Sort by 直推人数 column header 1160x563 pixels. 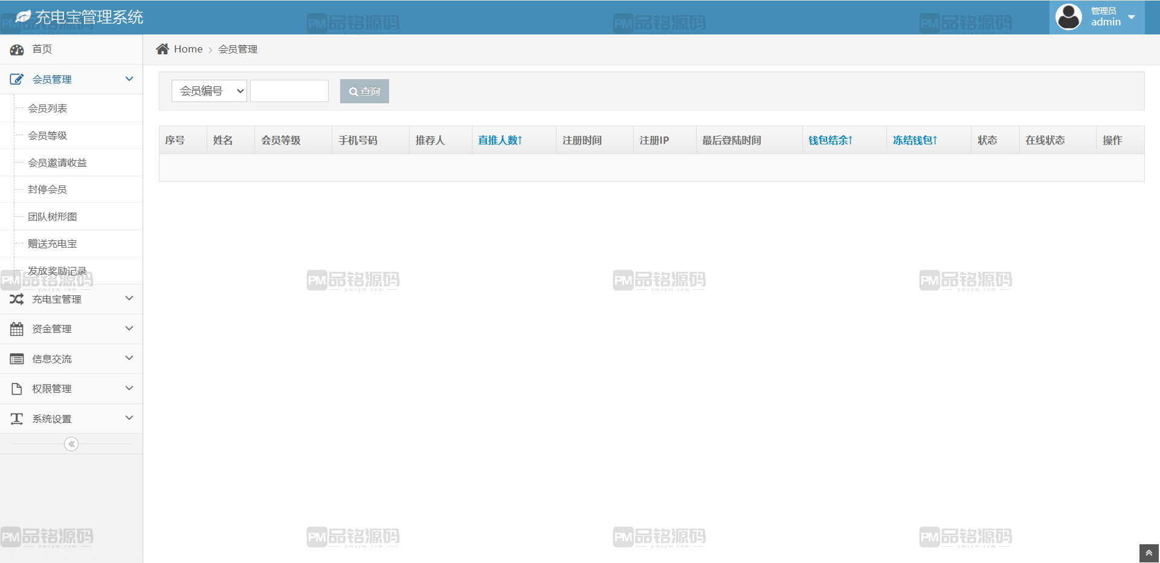pyautogui.click(x=500, y=140)
